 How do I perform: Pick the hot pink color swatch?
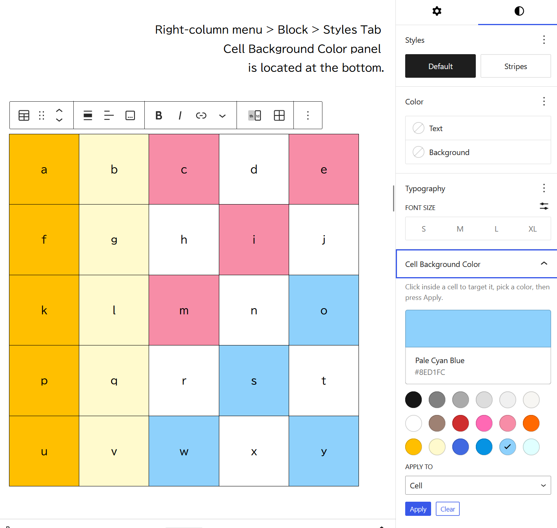click(484, 423)
